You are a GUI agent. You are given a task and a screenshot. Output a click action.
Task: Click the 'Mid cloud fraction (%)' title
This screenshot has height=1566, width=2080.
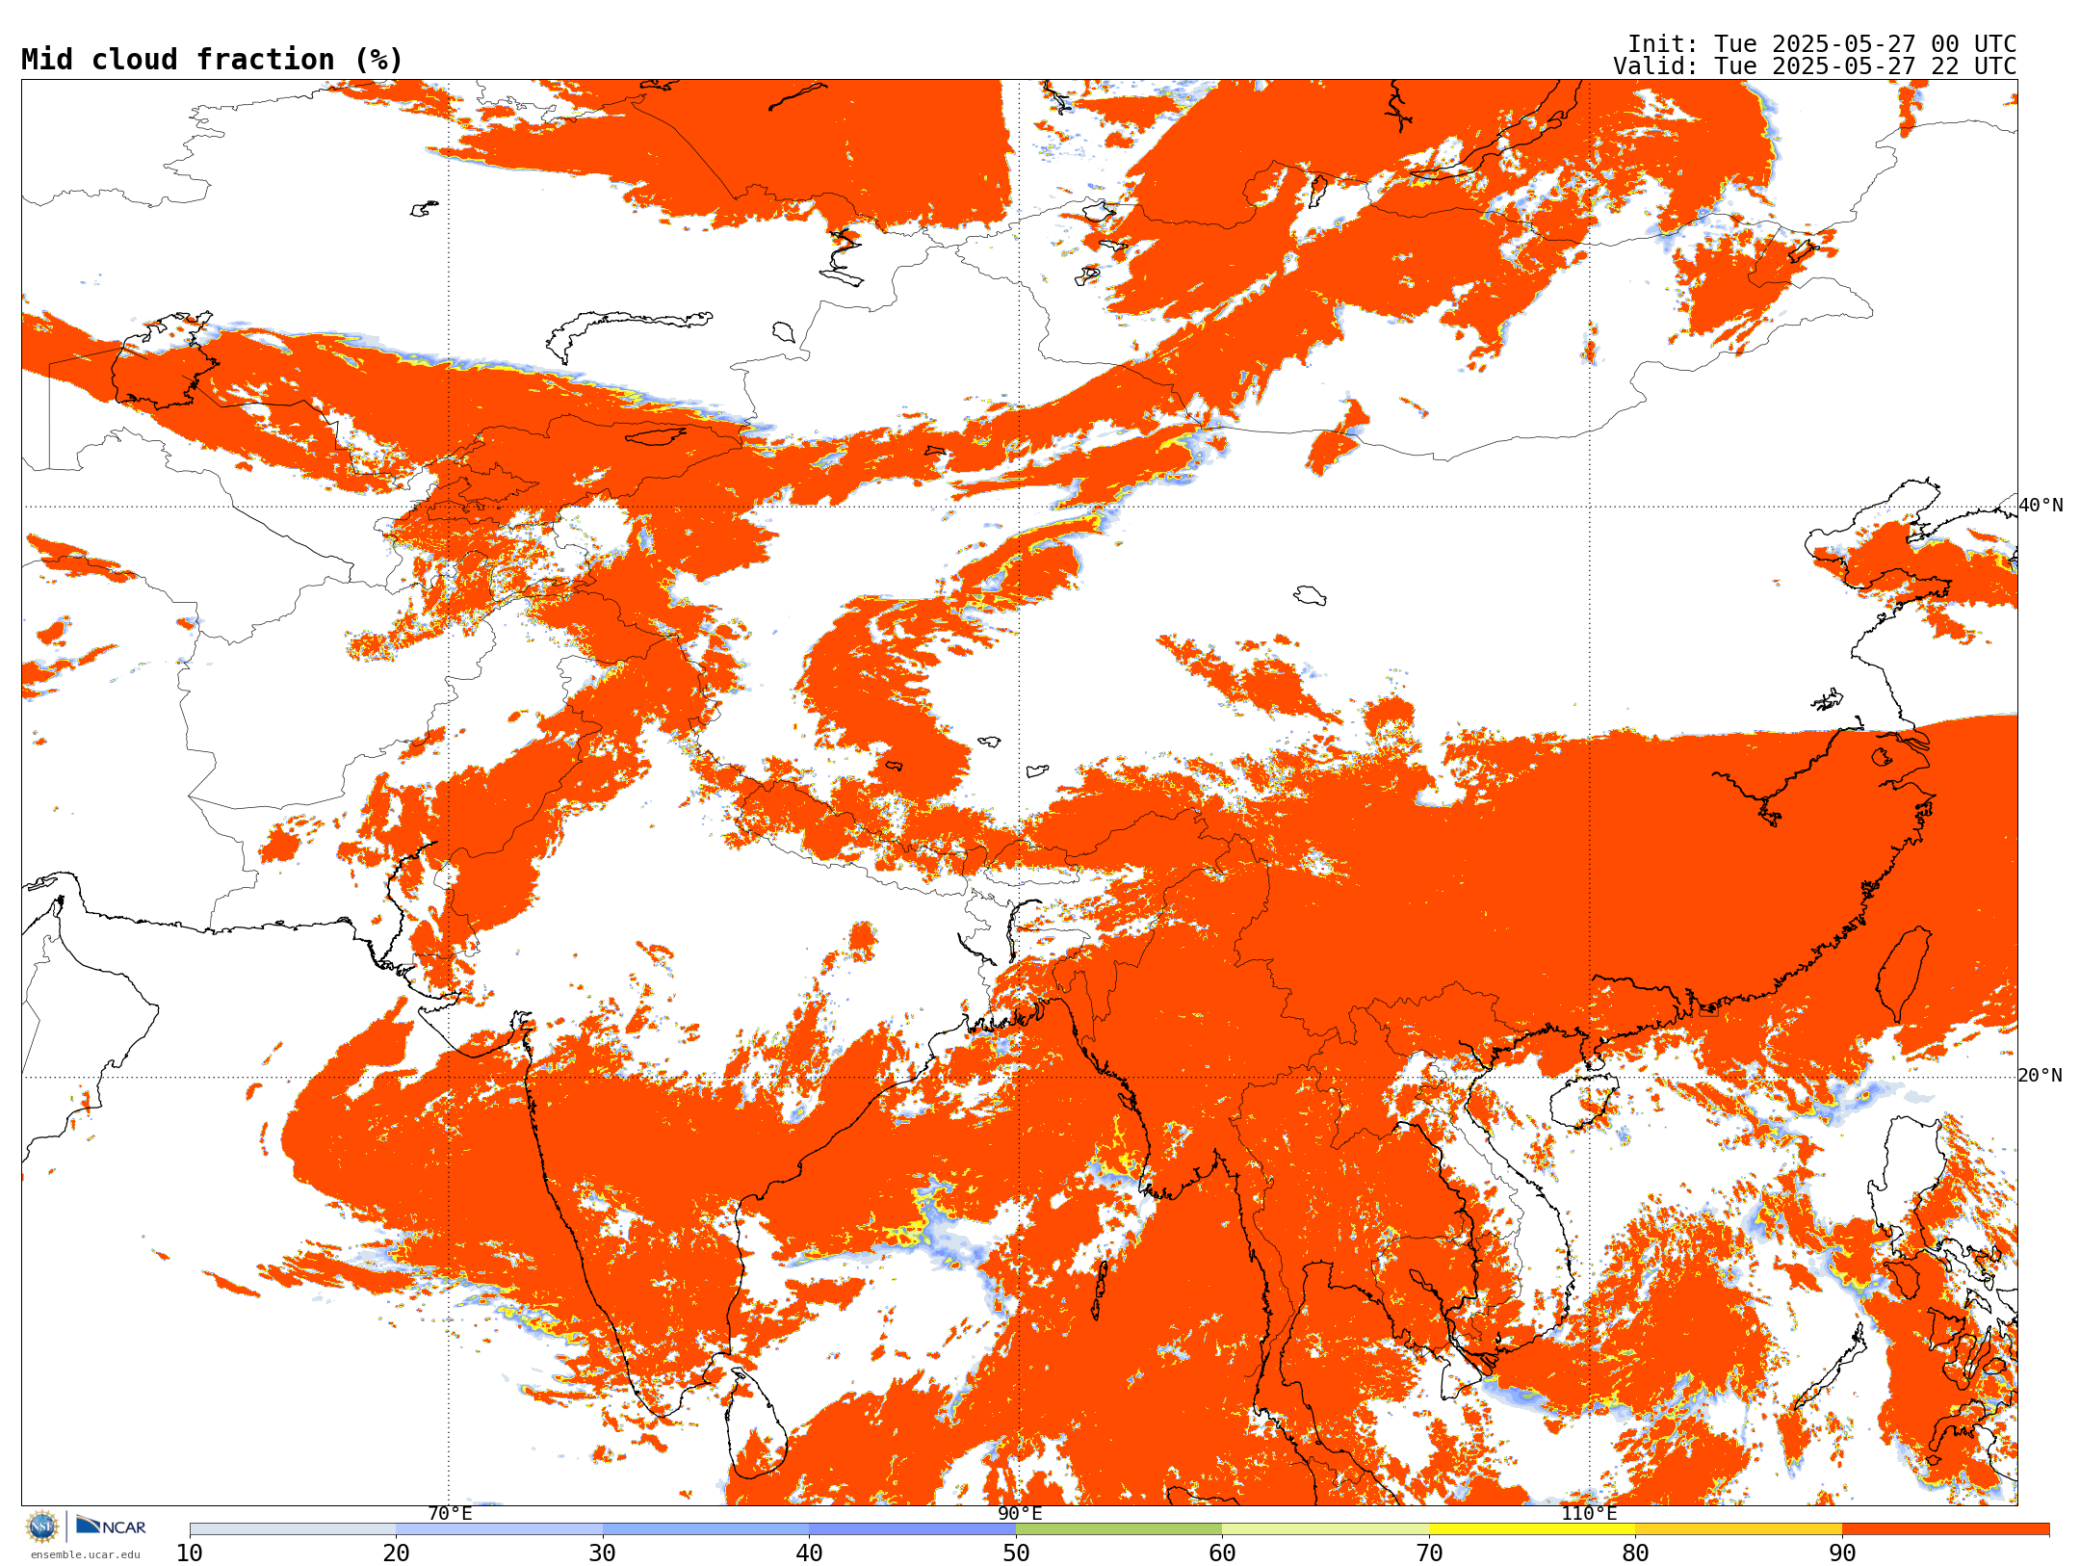click(x=212, y=60)
